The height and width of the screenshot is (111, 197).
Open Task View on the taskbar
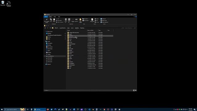[x=28, y=109]
